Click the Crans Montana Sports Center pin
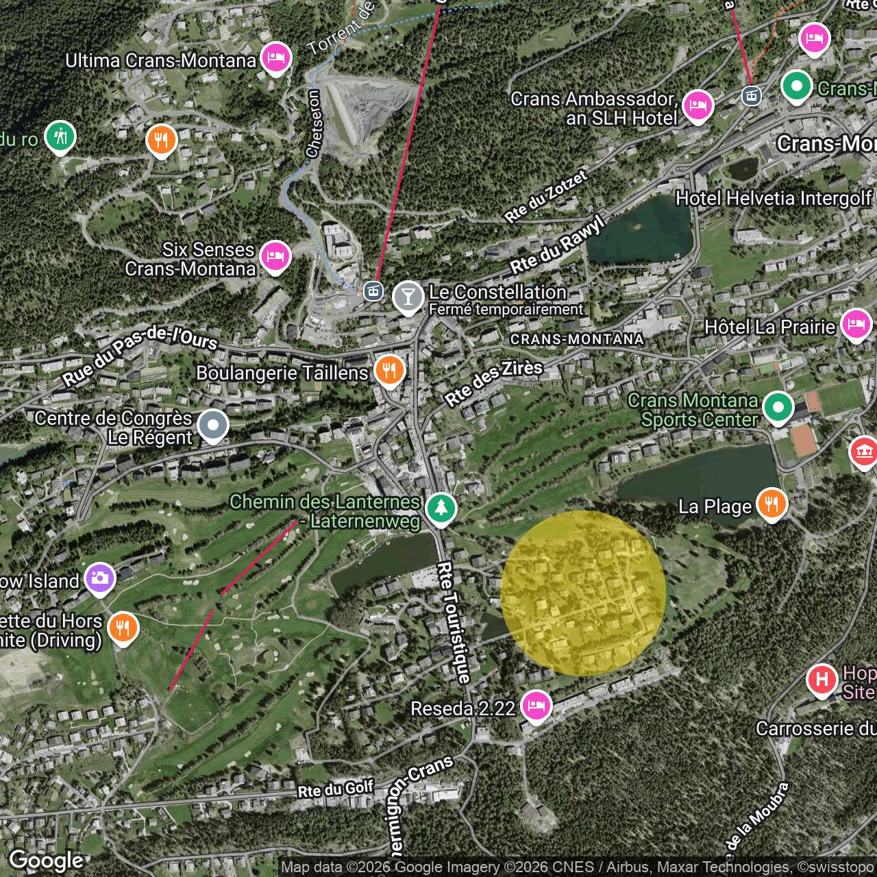The height and width of the screenshot is (877, 877). point(778,408)
